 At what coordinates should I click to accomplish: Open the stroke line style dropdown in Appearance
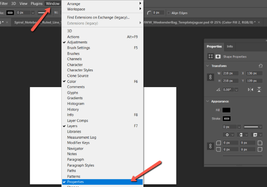click(253, 127)
